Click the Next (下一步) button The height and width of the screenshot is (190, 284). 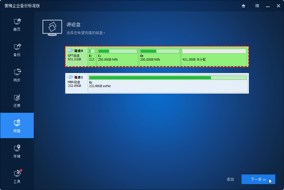tap(258, 179)
